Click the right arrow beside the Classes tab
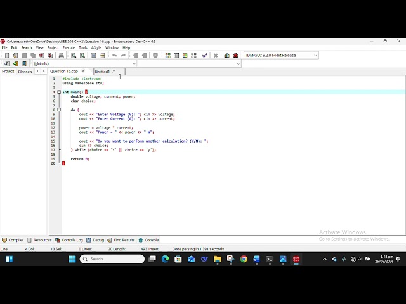Viewport: 406px width, 304px height. (44, 72)
